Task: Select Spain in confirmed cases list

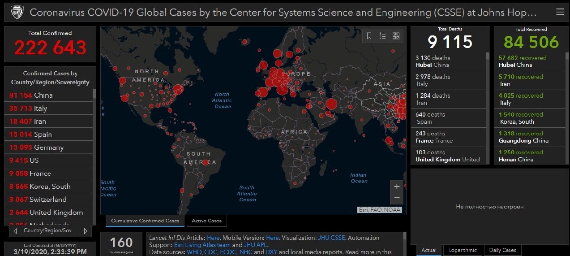Action: [48, 134]
